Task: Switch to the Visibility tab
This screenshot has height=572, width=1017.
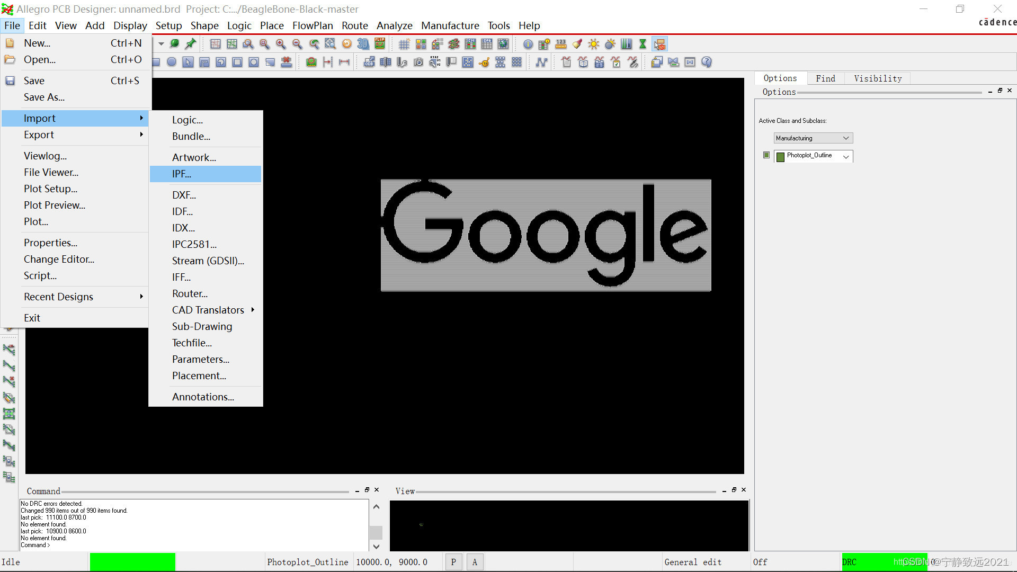Action: (878, 78)
